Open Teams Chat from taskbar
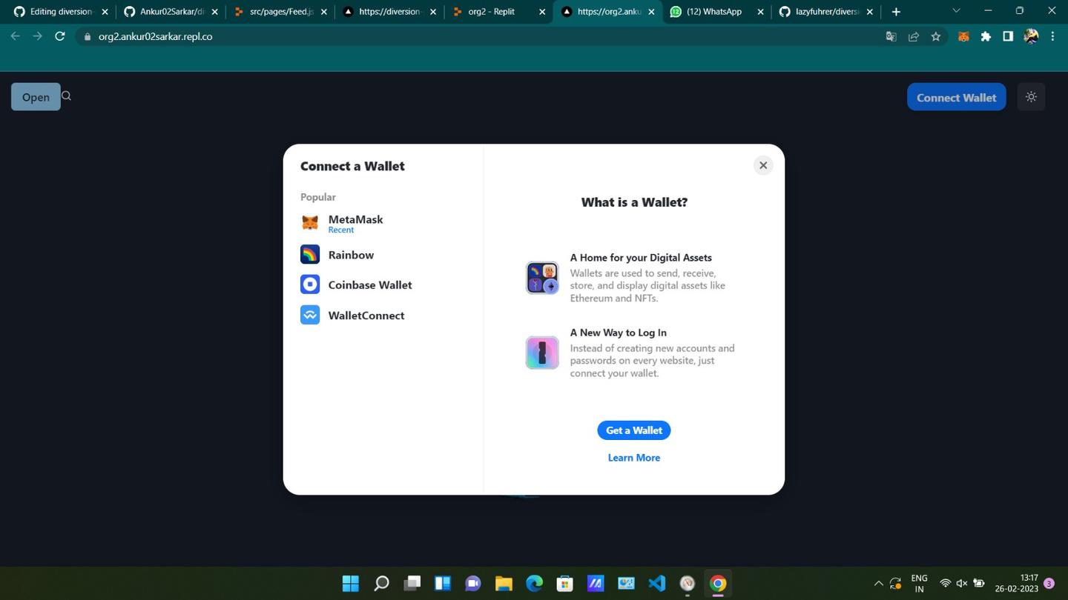 [473, 584]
